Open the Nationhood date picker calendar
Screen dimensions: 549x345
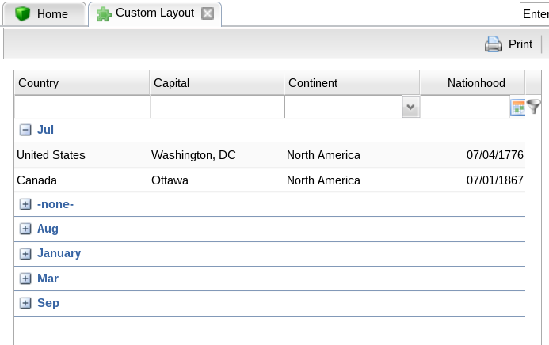click(x=518, y=107)
